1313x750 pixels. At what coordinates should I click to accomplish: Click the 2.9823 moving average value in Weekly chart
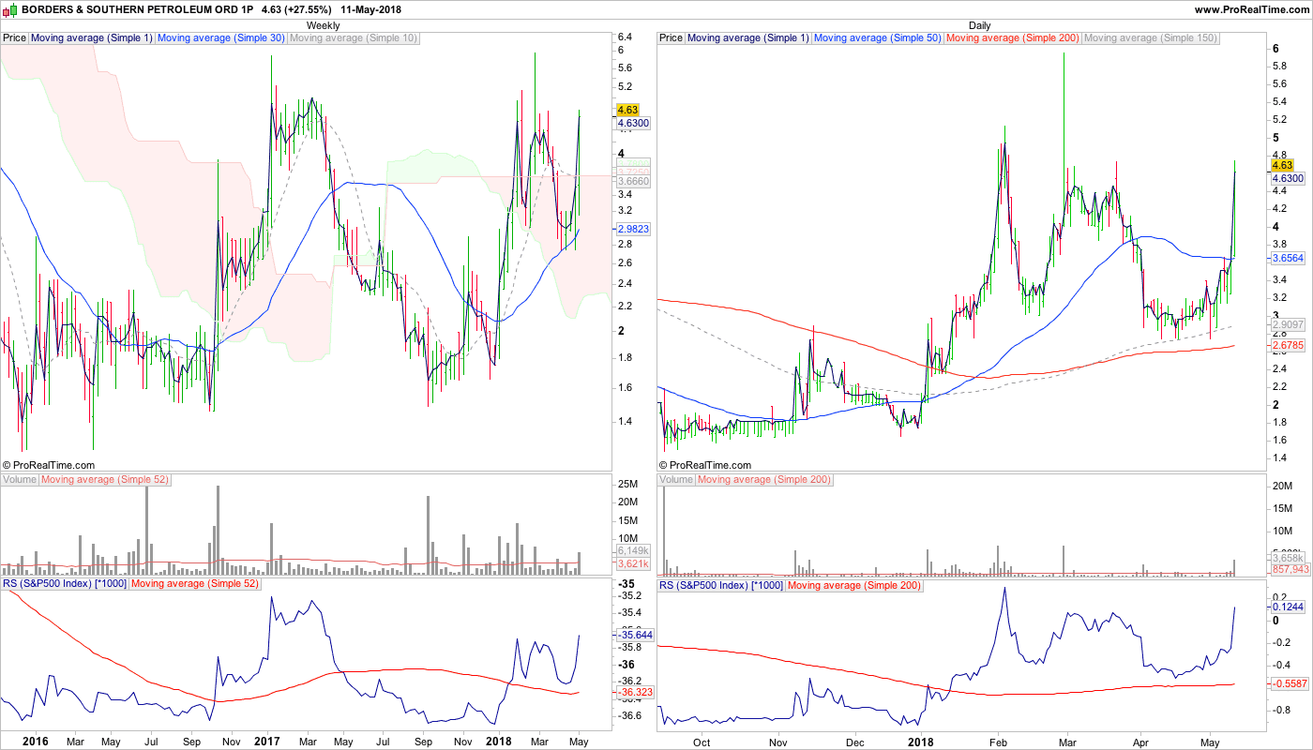[x=634, y=229]
